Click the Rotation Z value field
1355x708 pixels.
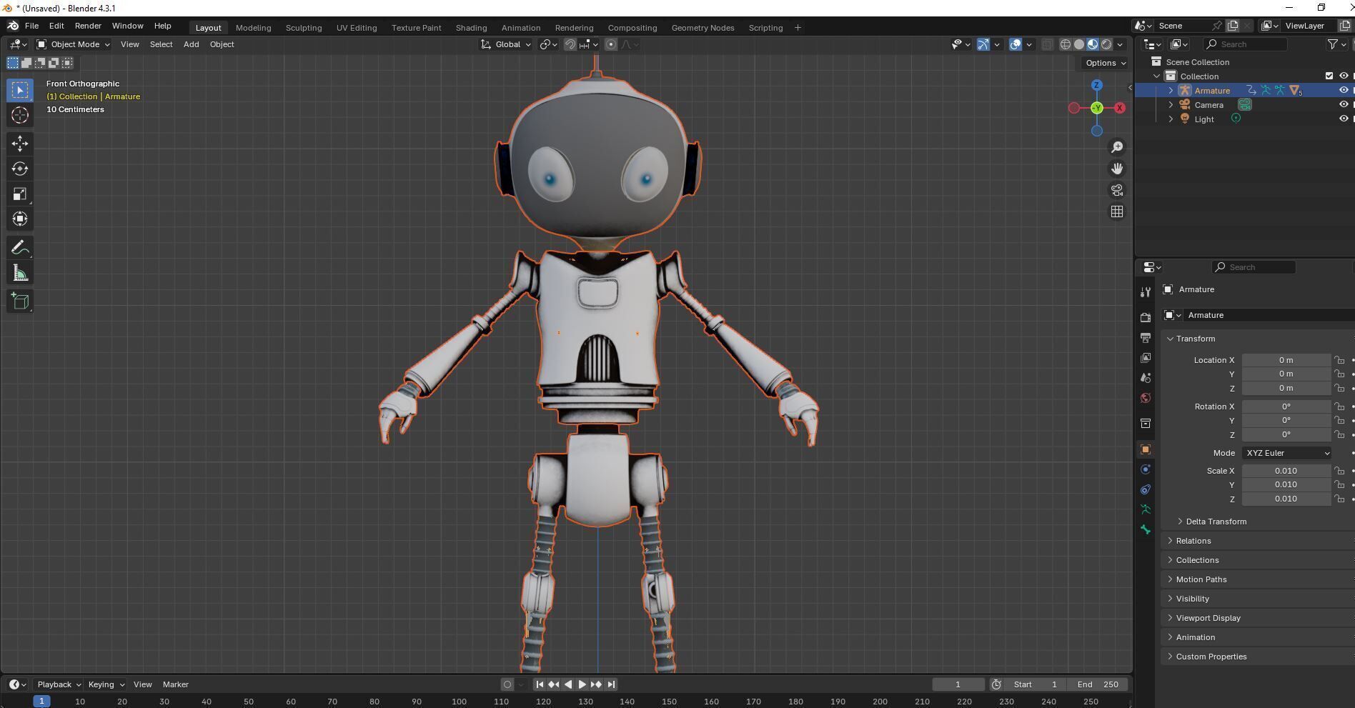click(x=1286, y=434)
